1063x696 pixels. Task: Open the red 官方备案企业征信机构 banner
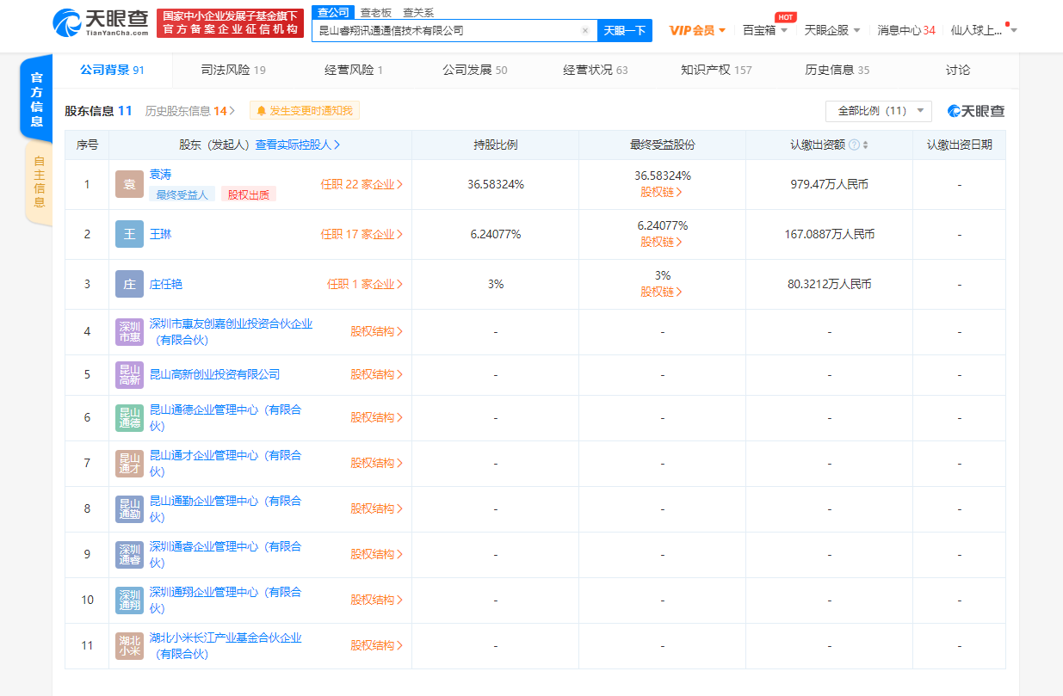pyautogui.click(x=230, y=23)
